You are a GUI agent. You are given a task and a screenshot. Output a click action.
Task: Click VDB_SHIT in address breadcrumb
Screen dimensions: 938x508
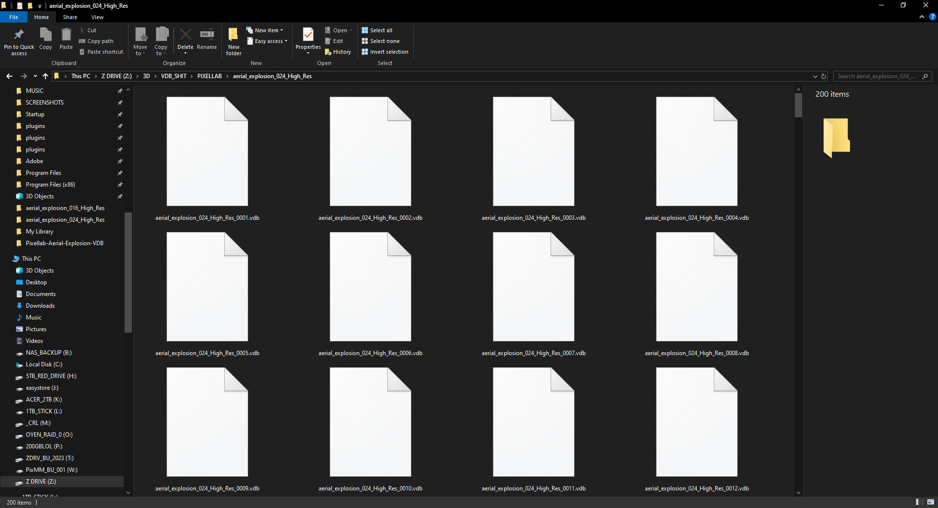[x=174, y=76]
